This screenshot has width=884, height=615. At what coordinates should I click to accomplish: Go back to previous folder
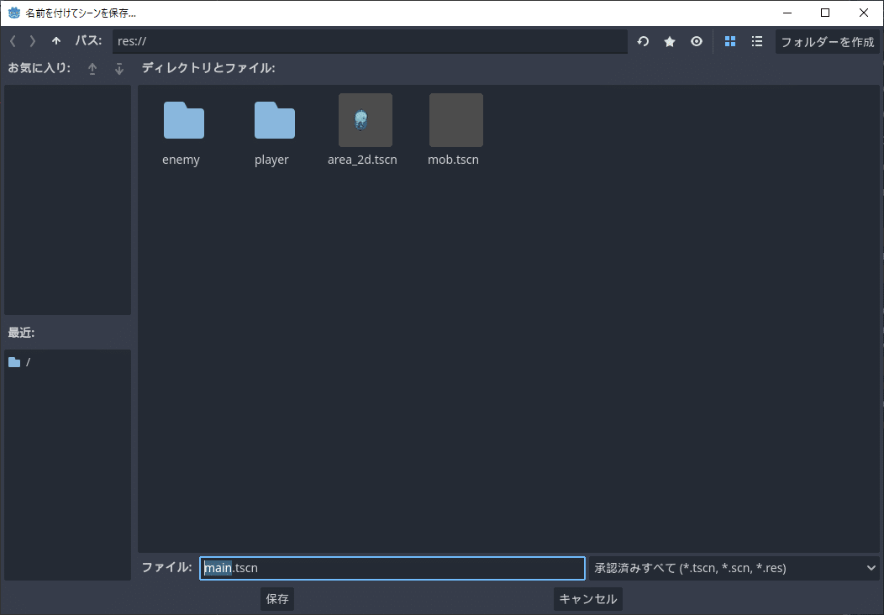pyautogui.click(x=13, y=41)
